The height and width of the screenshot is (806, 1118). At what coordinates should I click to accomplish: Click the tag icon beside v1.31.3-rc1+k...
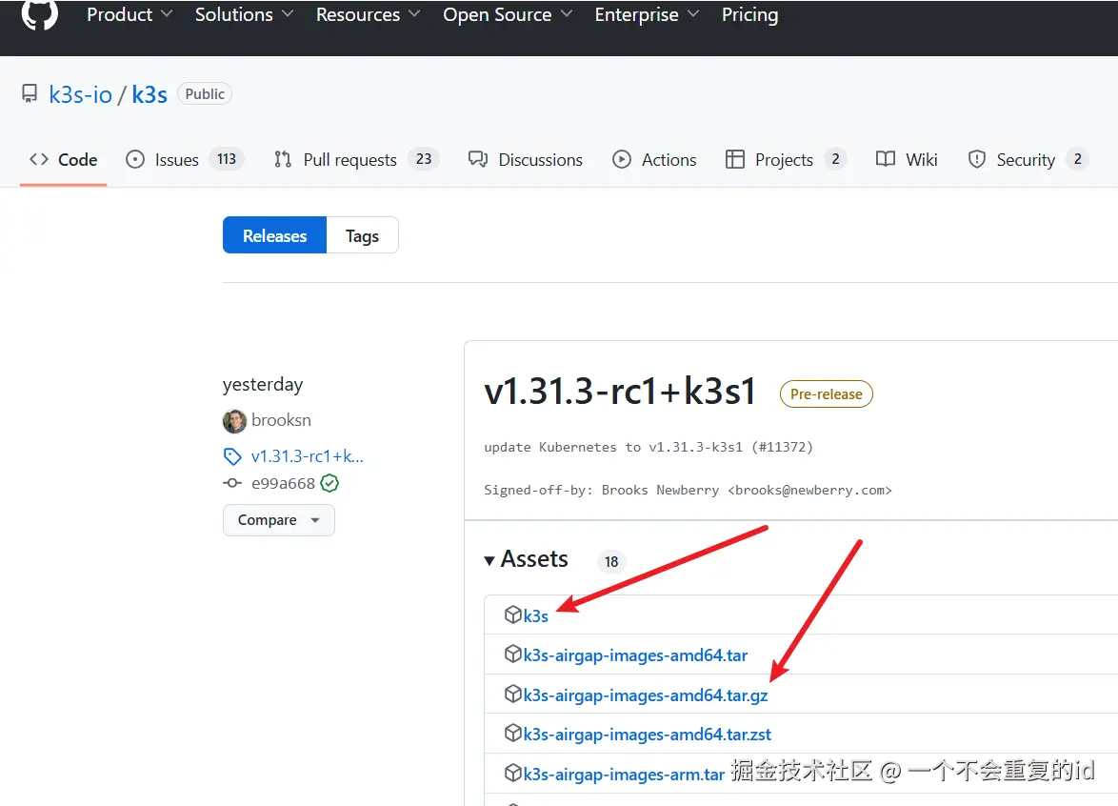pyautogui.click(x=232, y=456)
